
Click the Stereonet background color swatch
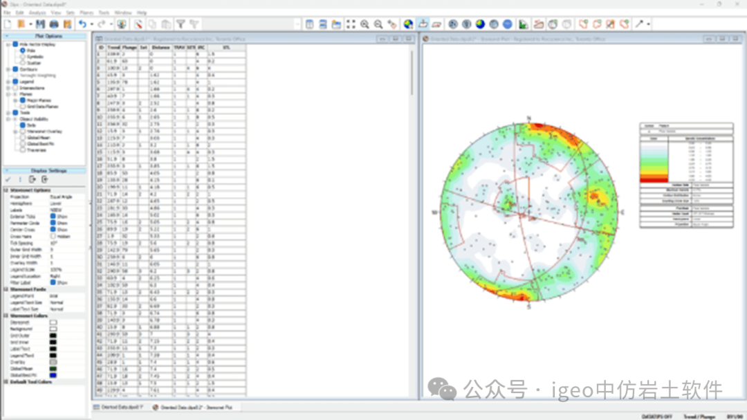tap(53, 322)
